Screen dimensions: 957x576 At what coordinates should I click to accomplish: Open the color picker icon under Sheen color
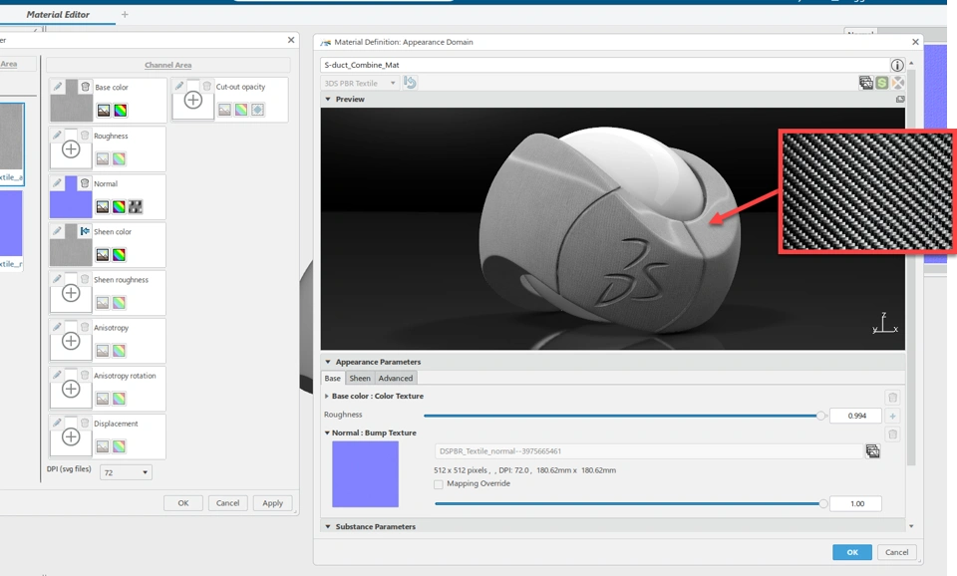coord(119,254)
